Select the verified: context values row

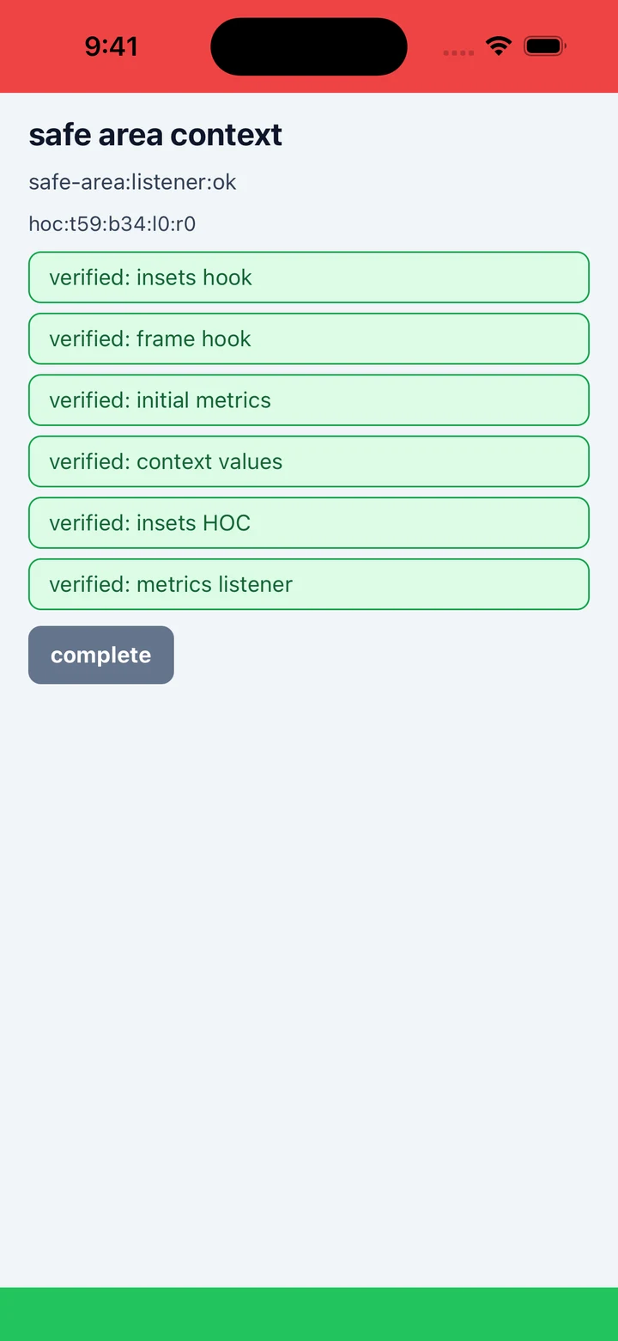(309, 461)
